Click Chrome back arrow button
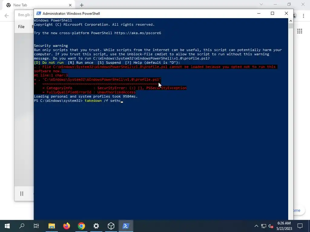Image resolution: width=310 pixels, height=232 pixels. pos(7,16)
